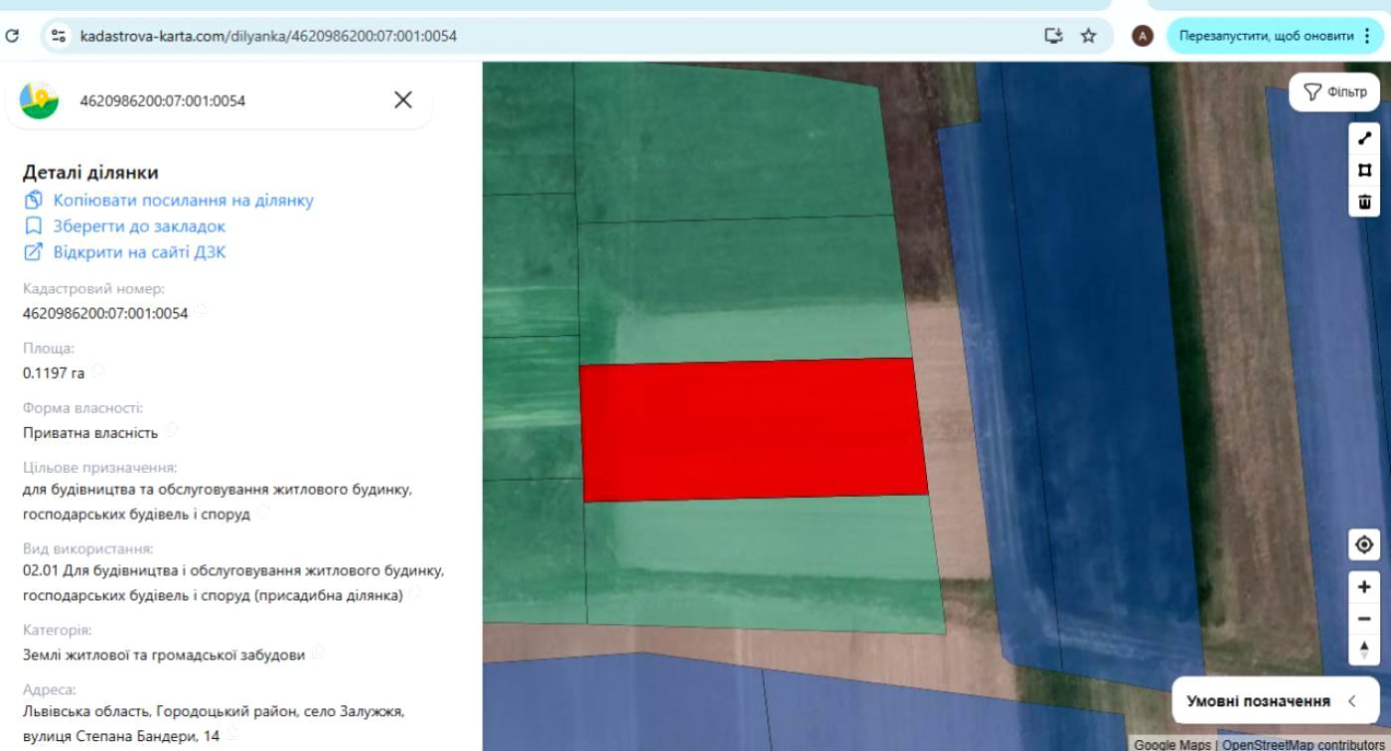Delete drawn measurements with the trash icon
This screenshot has width=1391, height=751.
(x=1364, y=202)
